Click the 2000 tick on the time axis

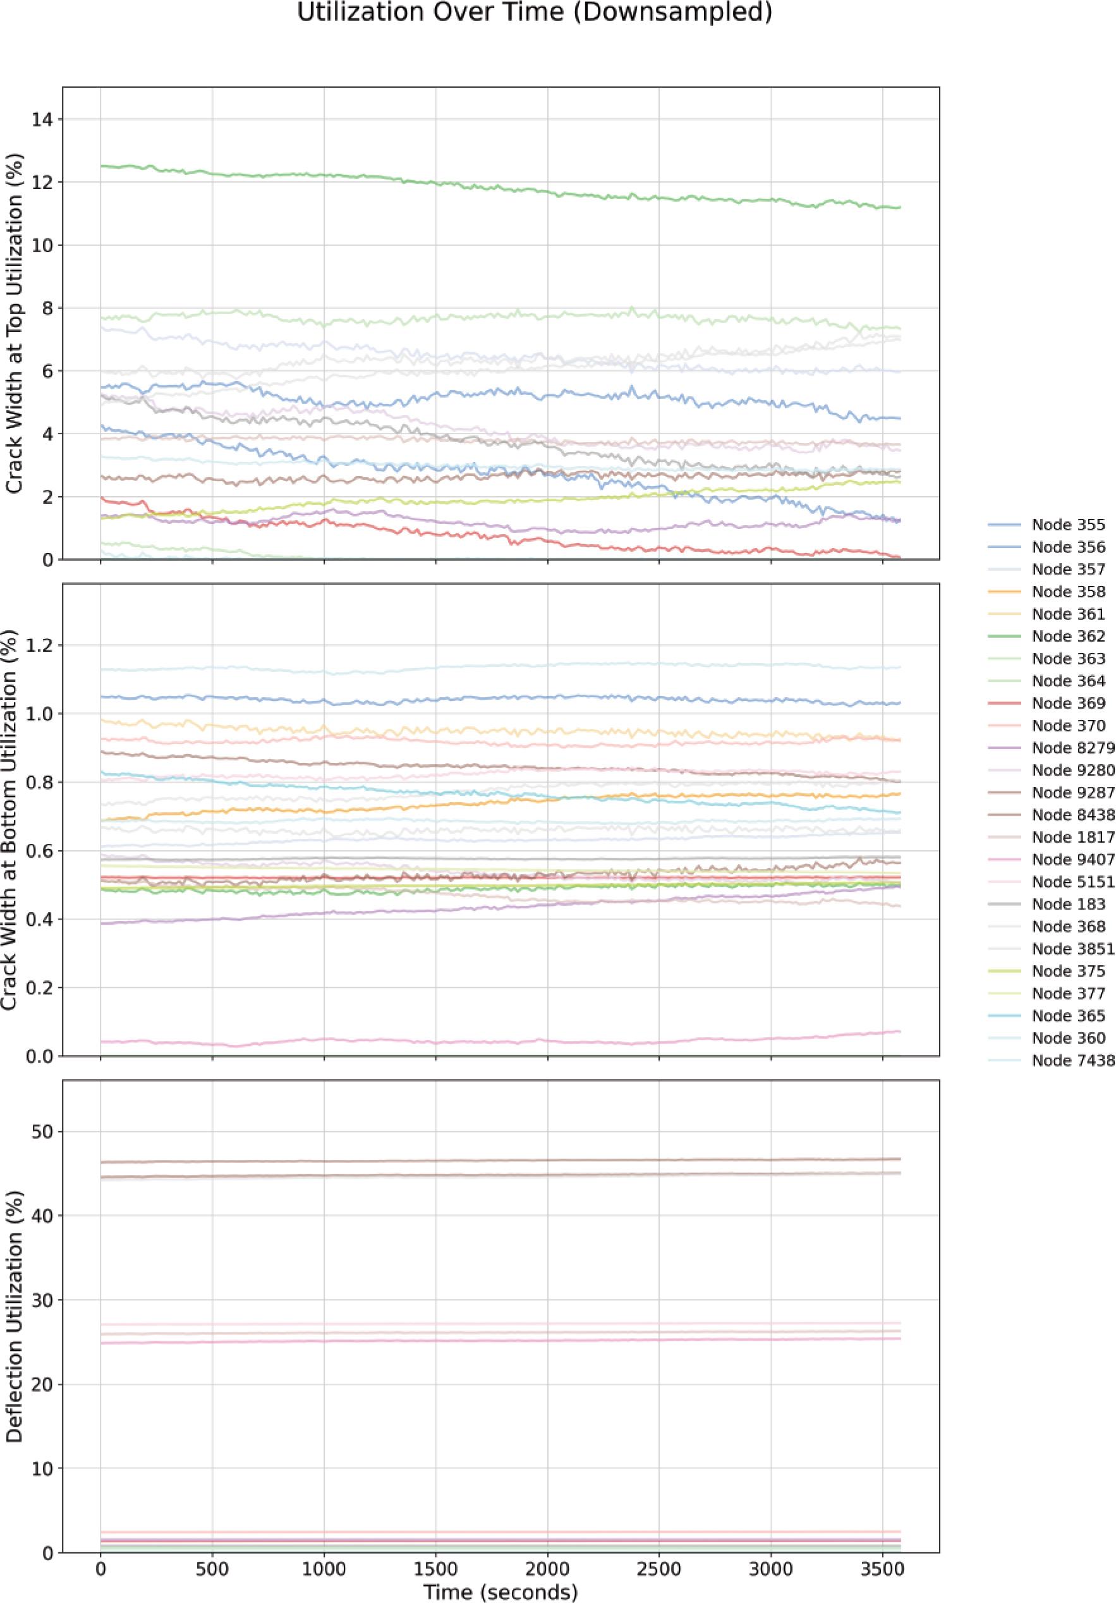[547, 1570]
